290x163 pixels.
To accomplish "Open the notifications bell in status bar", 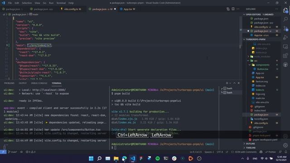I will [286, 152].
